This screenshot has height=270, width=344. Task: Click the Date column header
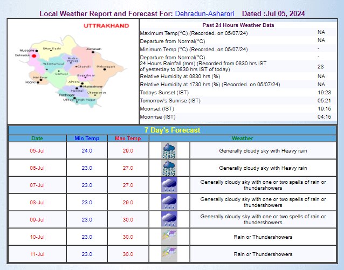[x=37, y=139]
